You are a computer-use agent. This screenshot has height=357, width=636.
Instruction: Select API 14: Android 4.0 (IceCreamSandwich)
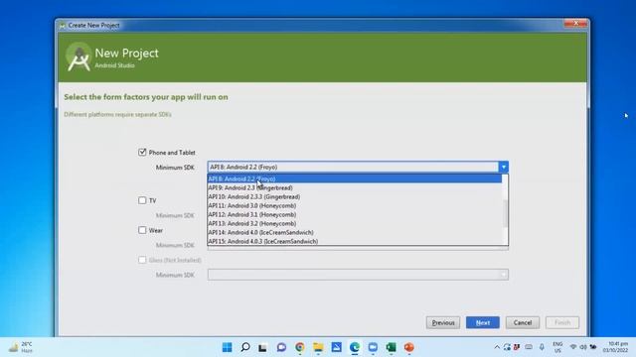click(355, 232)
